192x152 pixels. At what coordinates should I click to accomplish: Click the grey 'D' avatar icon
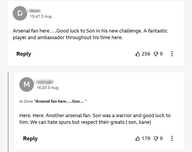[20, 13]
